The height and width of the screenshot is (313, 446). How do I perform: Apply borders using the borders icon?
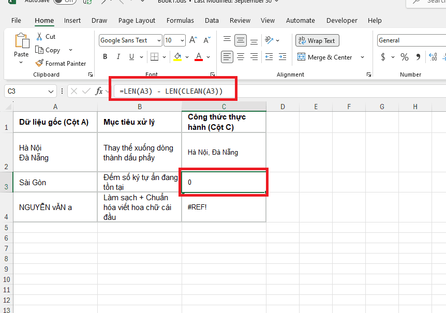click(x=155, y=57)
